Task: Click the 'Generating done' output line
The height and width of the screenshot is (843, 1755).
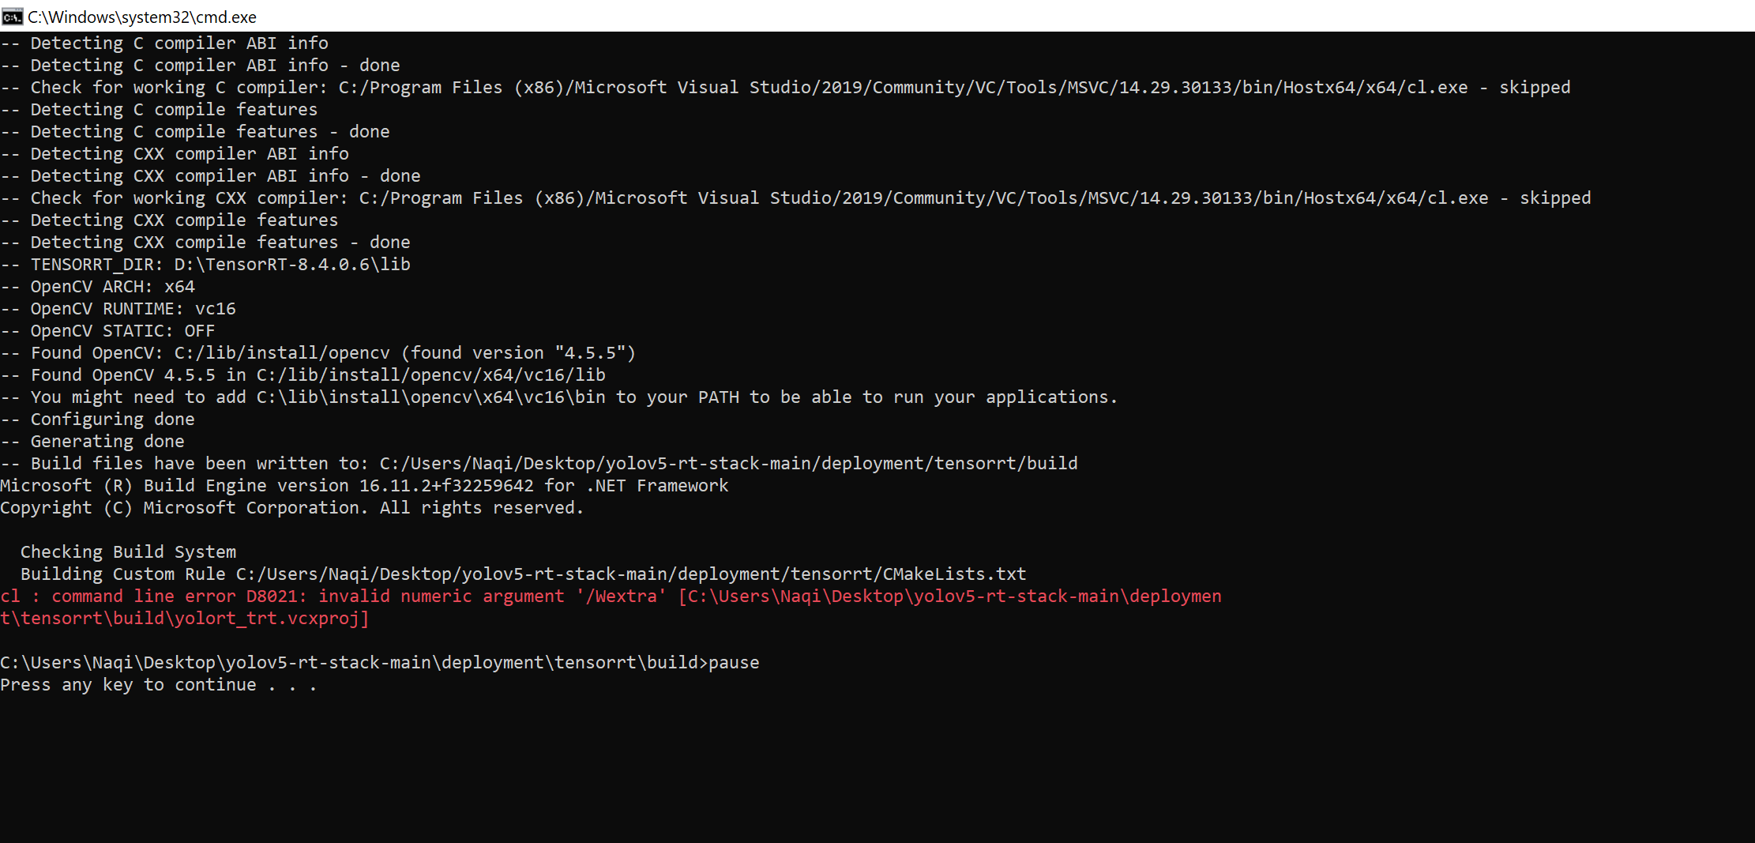Action: (93, 441)
